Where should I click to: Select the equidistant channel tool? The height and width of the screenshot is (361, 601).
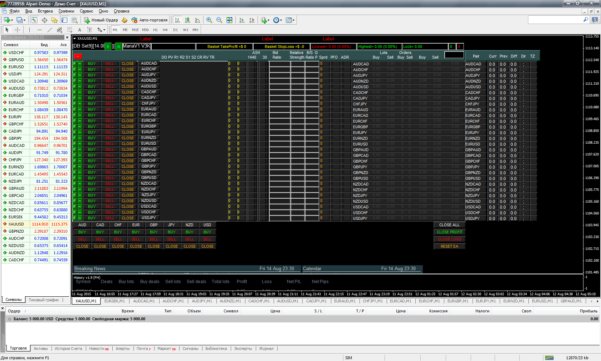tap(59, 30)
